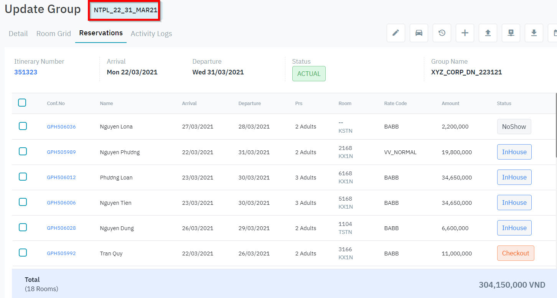Go to the Detail tab

click(x=18, y=34)
